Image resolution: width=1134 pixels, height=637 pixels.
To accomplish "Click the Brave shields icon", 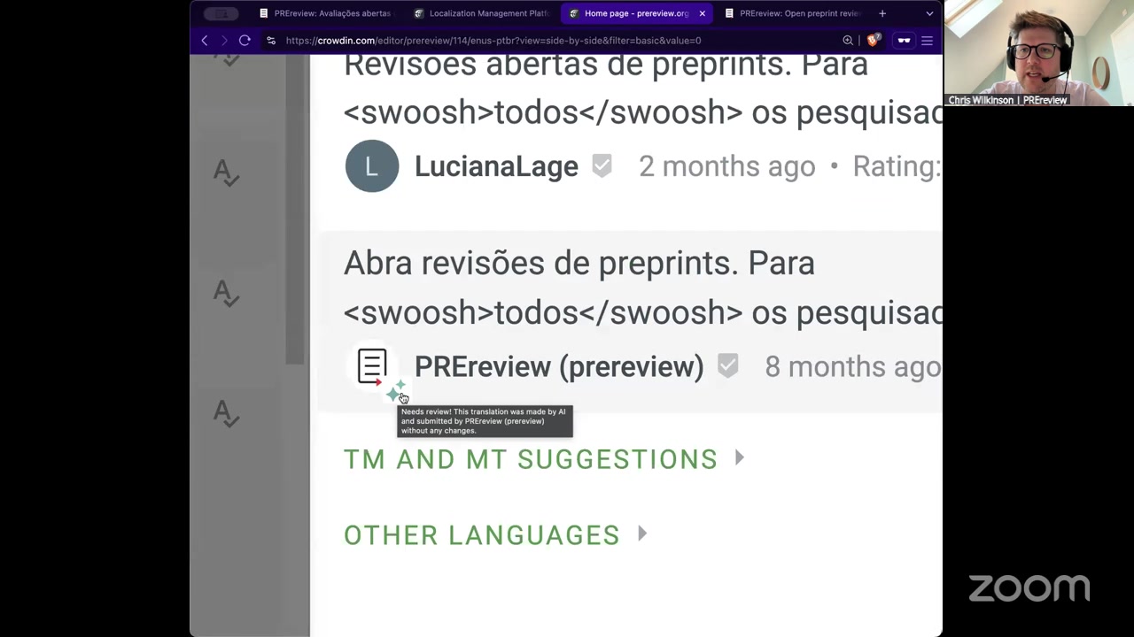I will pyautogui.click(x=874, y=40).
